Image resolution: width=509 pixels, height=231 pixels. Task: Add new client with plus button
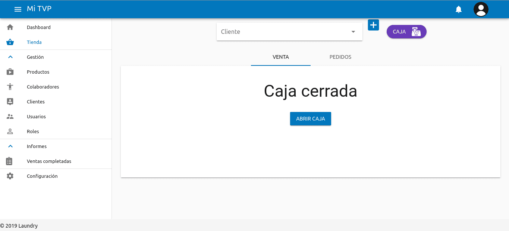click(373, 25)
